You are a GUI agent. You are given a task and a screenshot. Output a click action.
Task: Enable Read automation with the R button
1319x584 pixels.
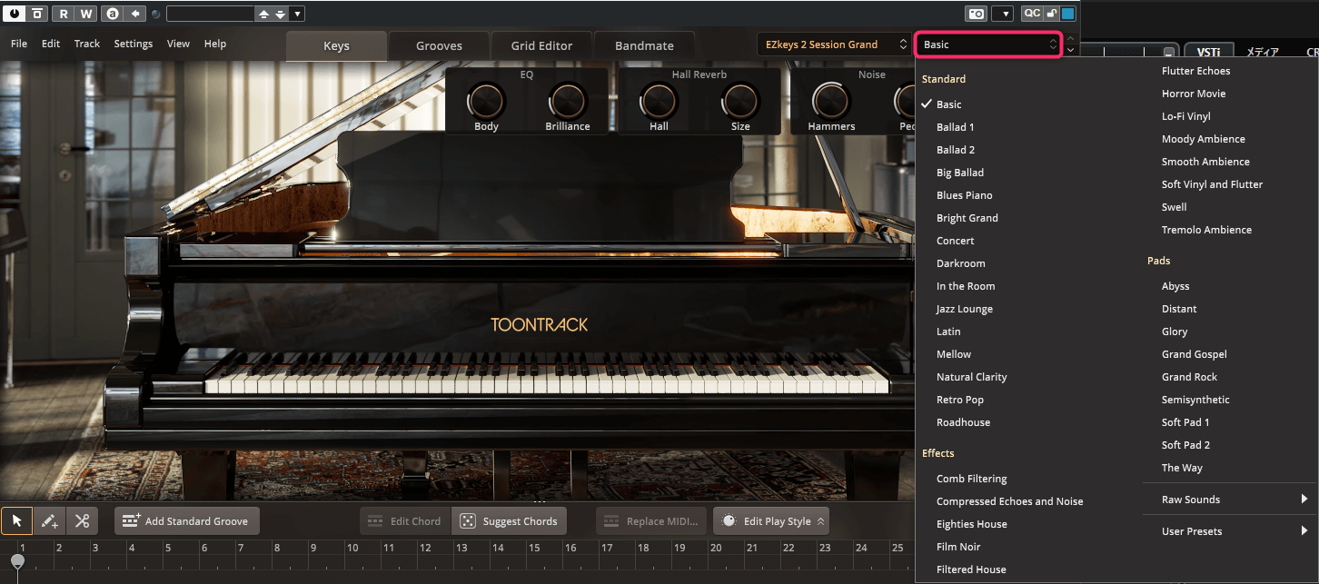pos(63,13)
